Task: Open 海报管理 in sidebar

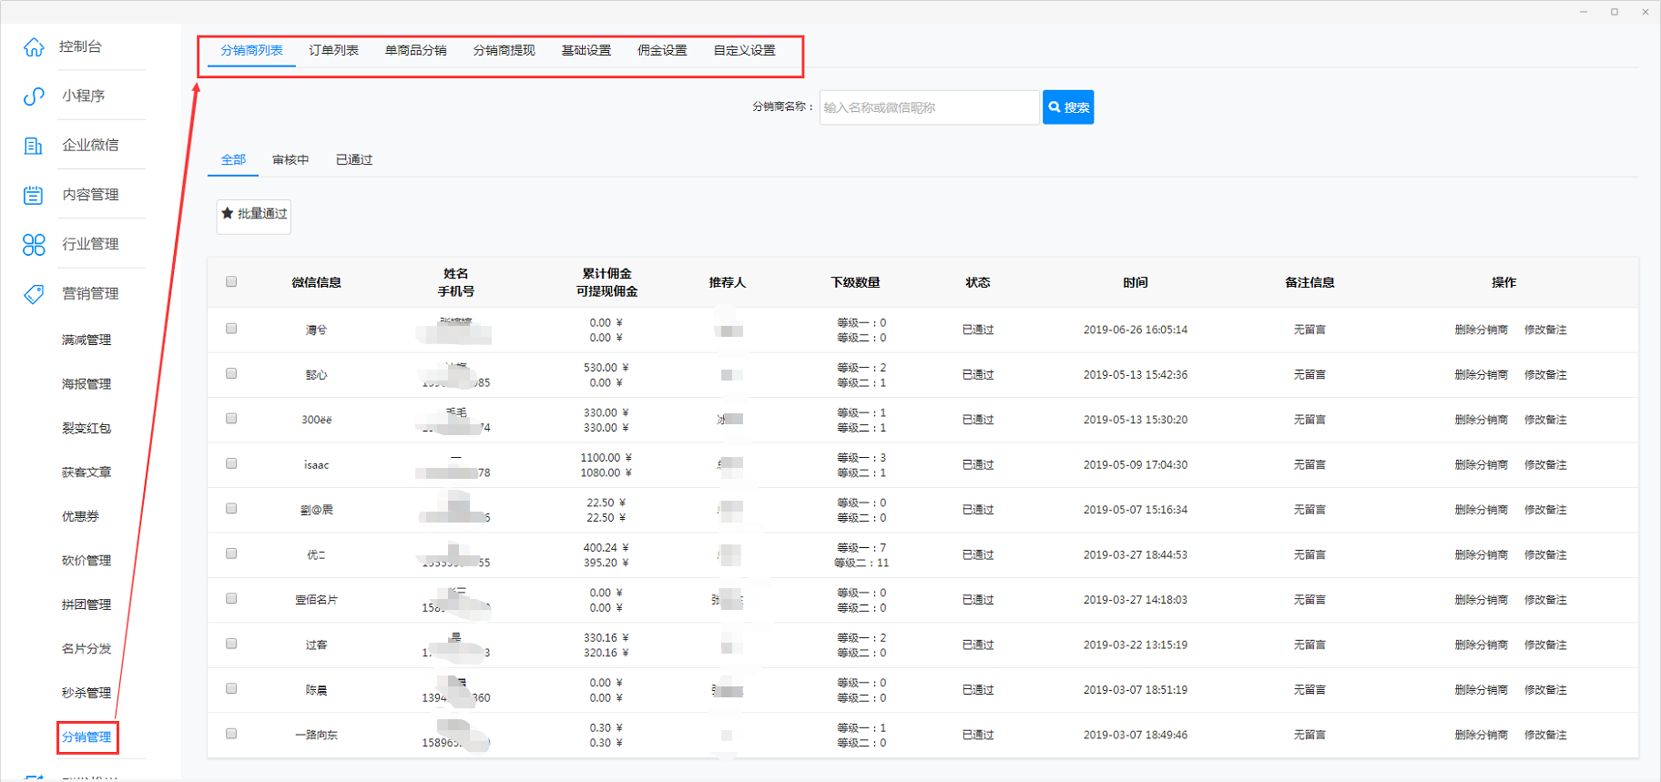Action: [87, 384]
